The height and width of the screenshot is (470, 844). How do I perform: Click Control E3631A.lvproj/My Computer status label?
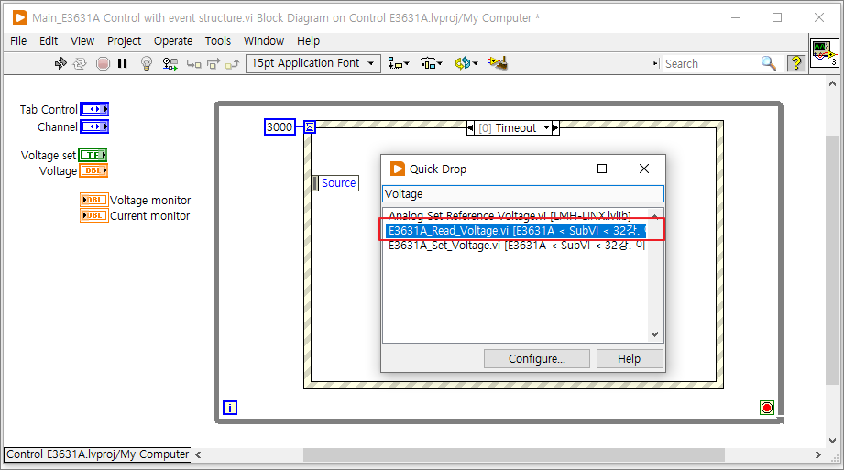tap(97, 454)
